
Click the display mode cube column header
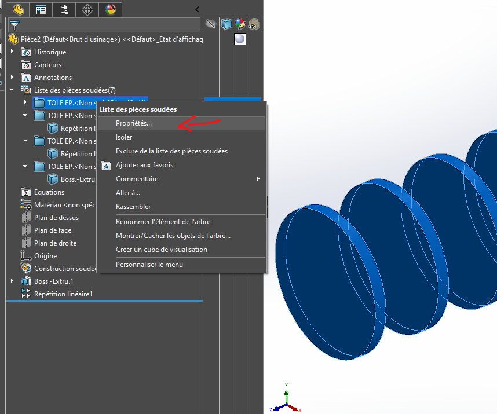[226, 24]
